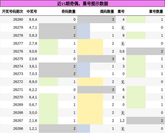Click the blue even-count bar in row 26266
The image size is (165, 133).
83,129
